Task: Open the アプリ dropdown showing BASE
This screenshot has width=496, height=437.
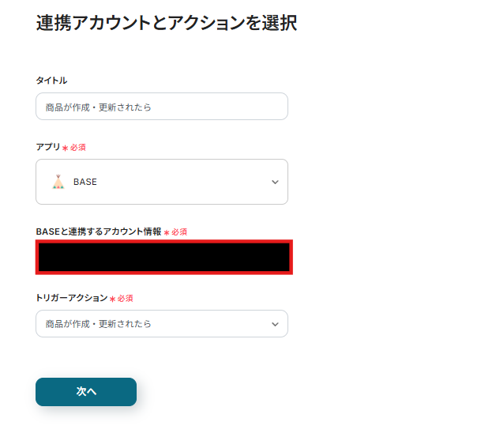Action: click(x=161, y=182)
